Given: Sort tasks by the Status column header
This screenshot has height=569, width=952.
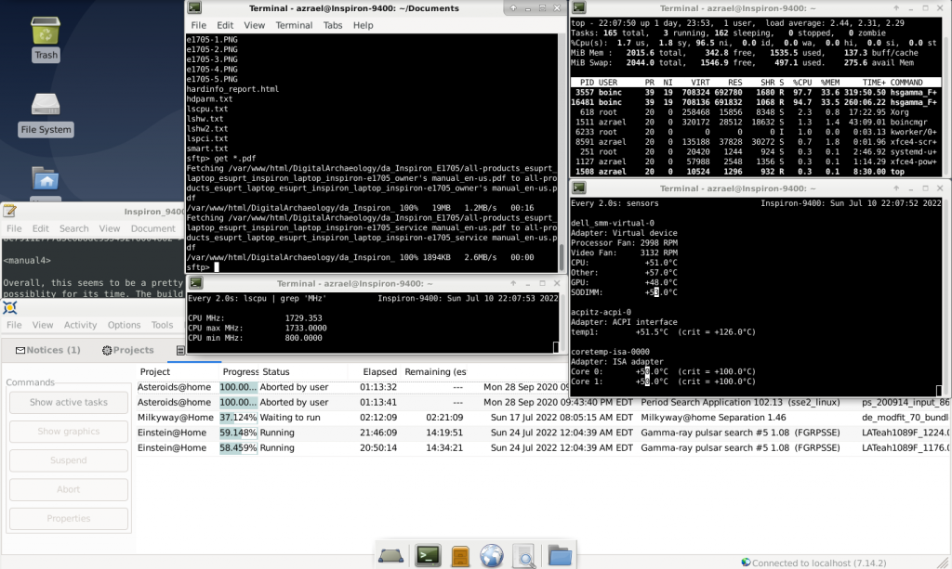Looking at the screenshot, I should (303, 372).
